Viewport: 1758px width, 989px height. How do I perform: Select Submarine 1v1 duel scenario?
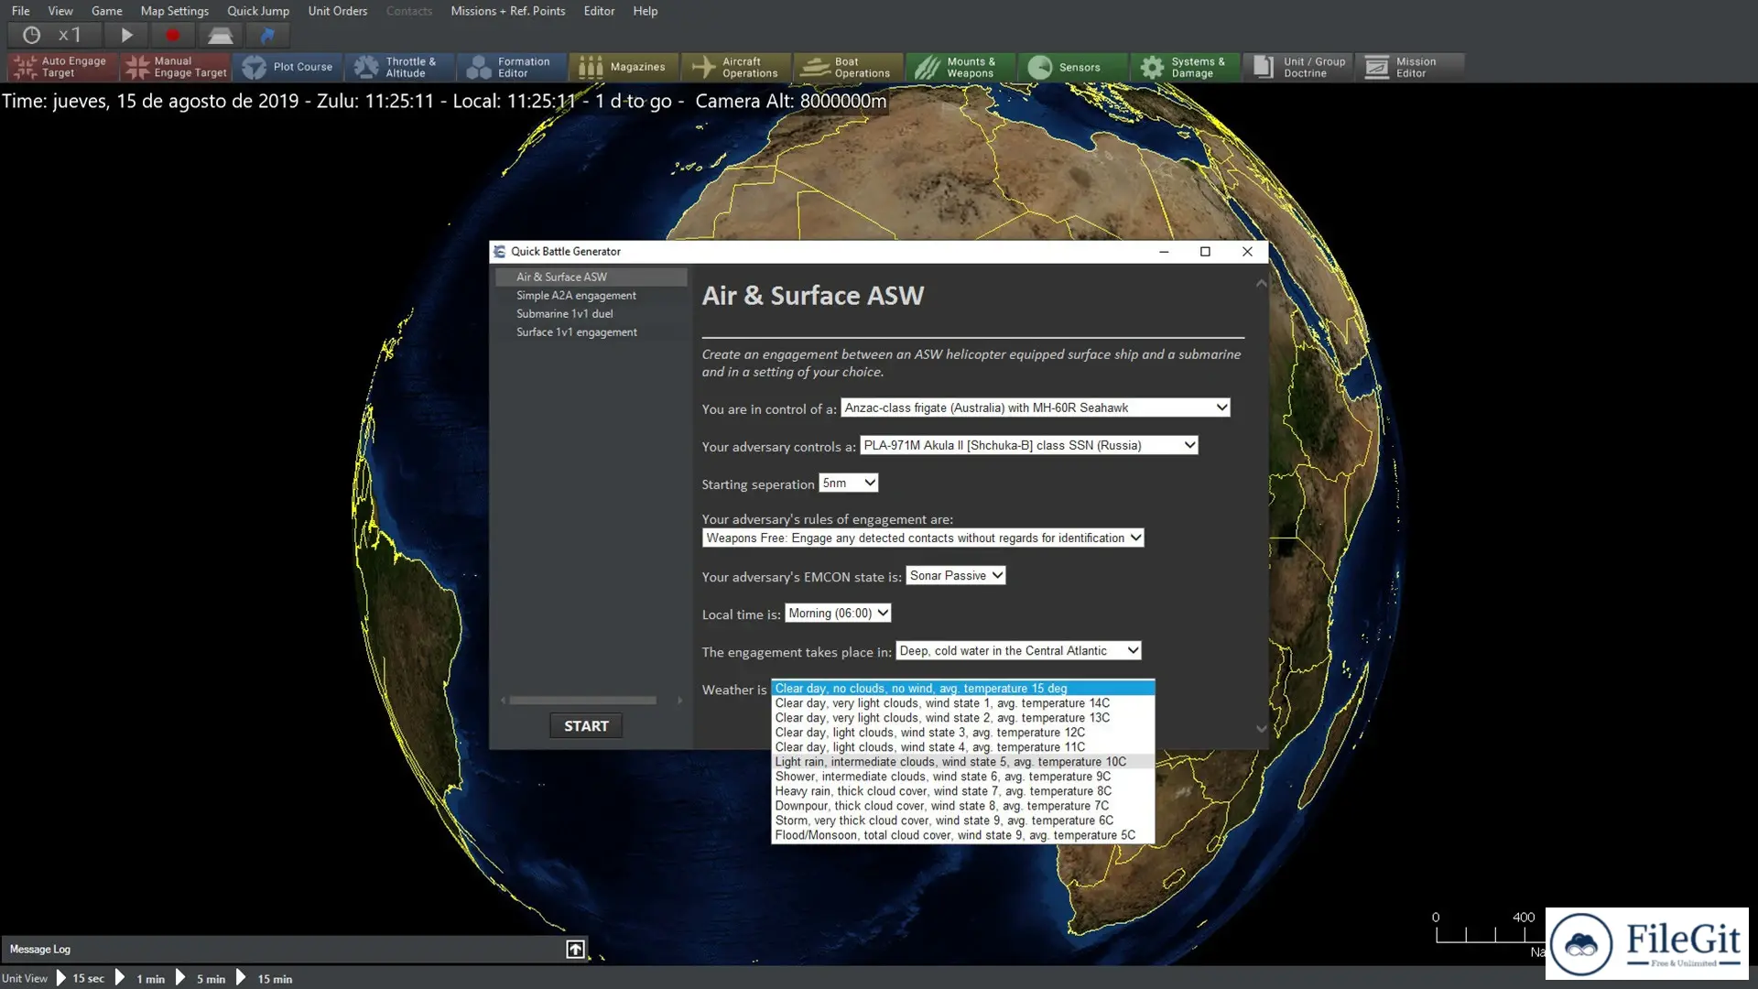click(x=564, y=313)
